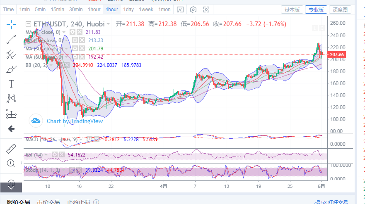365x204 pixels.
Task: Expand MA 10 indicator dropdown arrow
Action: (x=66, y=40)
